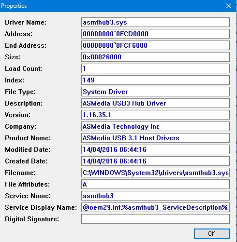
Task: Click the Properties title text
Action: tap(14, 6)
